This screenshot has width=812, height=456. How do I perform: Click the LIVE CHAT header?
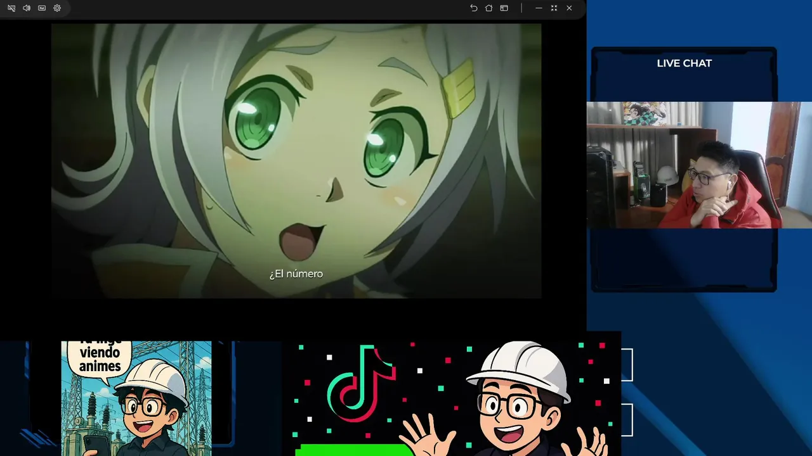pyautogui.click(x=684, y=63)
